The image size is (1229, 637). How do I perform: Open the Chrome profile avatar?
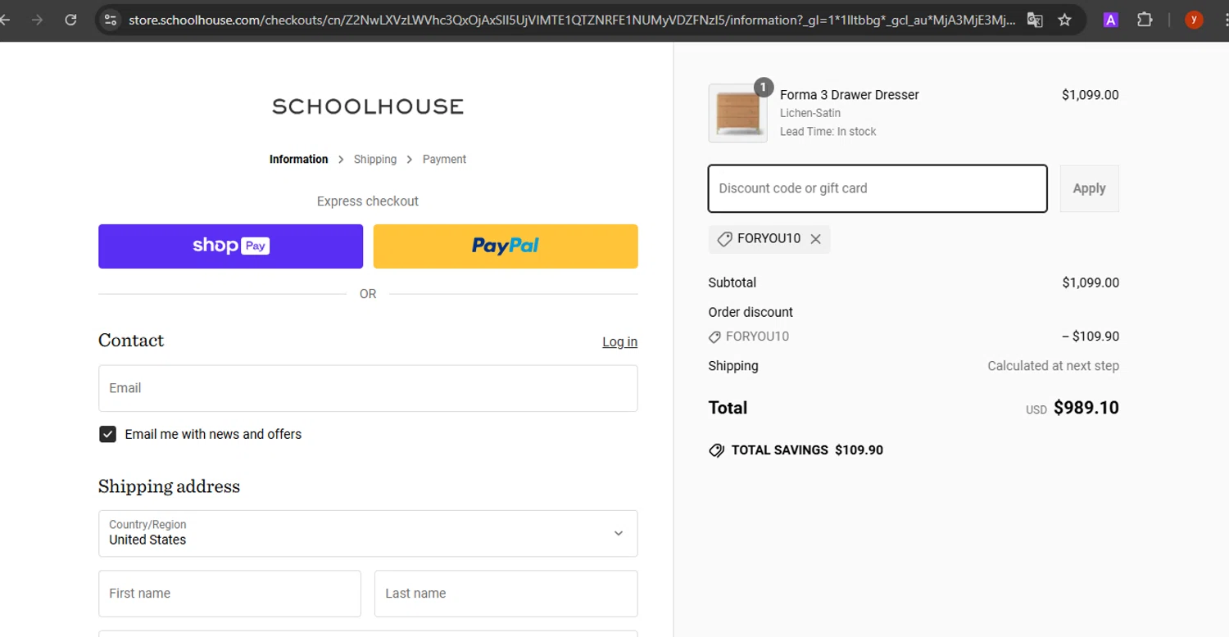pos(1194,20)
